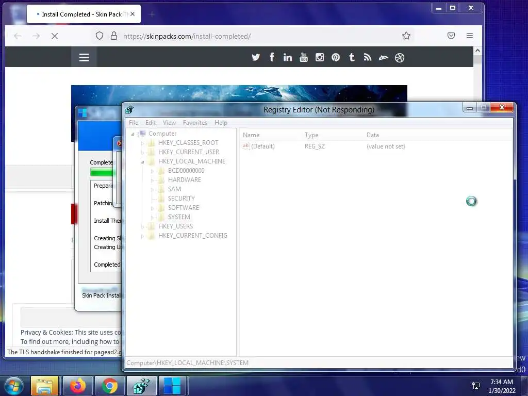The image size is (528, 396).
Task: Collapse the Computer node in Registry Editor
Action: (133, 134)
